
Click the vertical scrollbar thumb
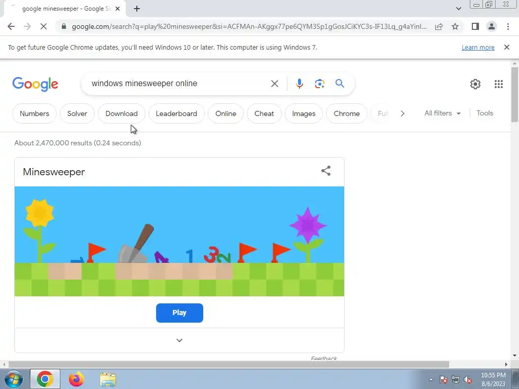coord(514,95)
